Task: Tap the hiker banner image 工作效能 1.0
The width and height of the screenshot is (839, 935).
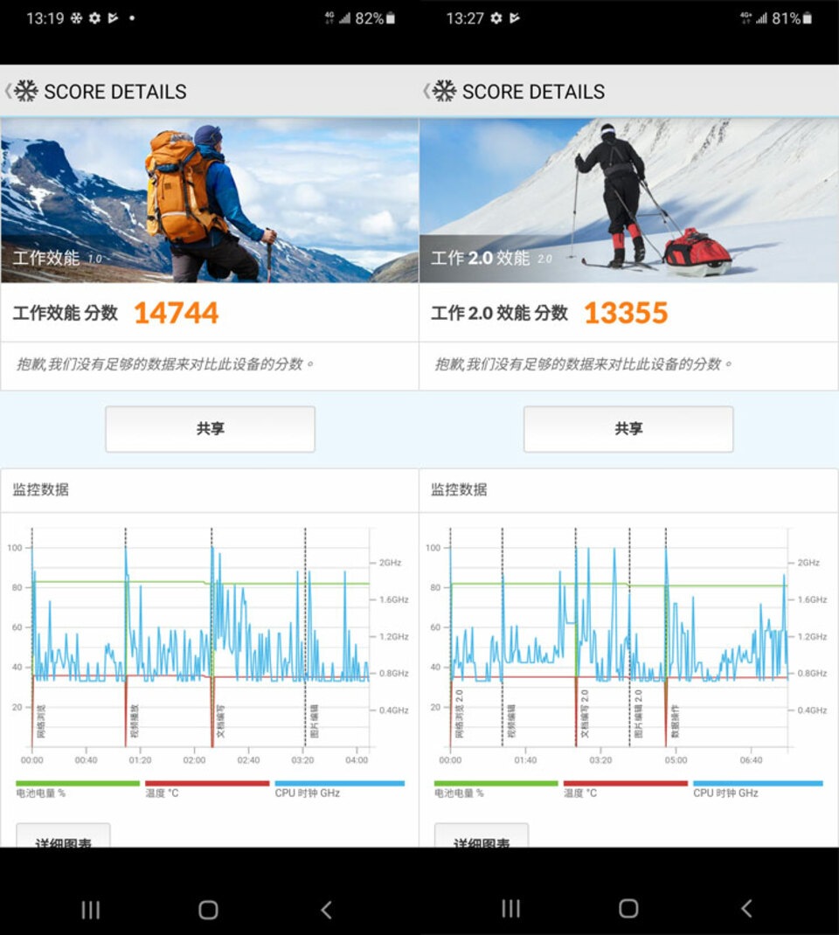Action: tap(209, 200)
